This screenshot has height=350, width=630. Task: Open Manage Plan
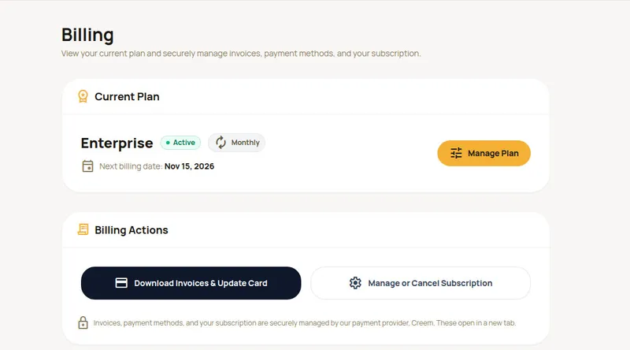tap(484, 153)
